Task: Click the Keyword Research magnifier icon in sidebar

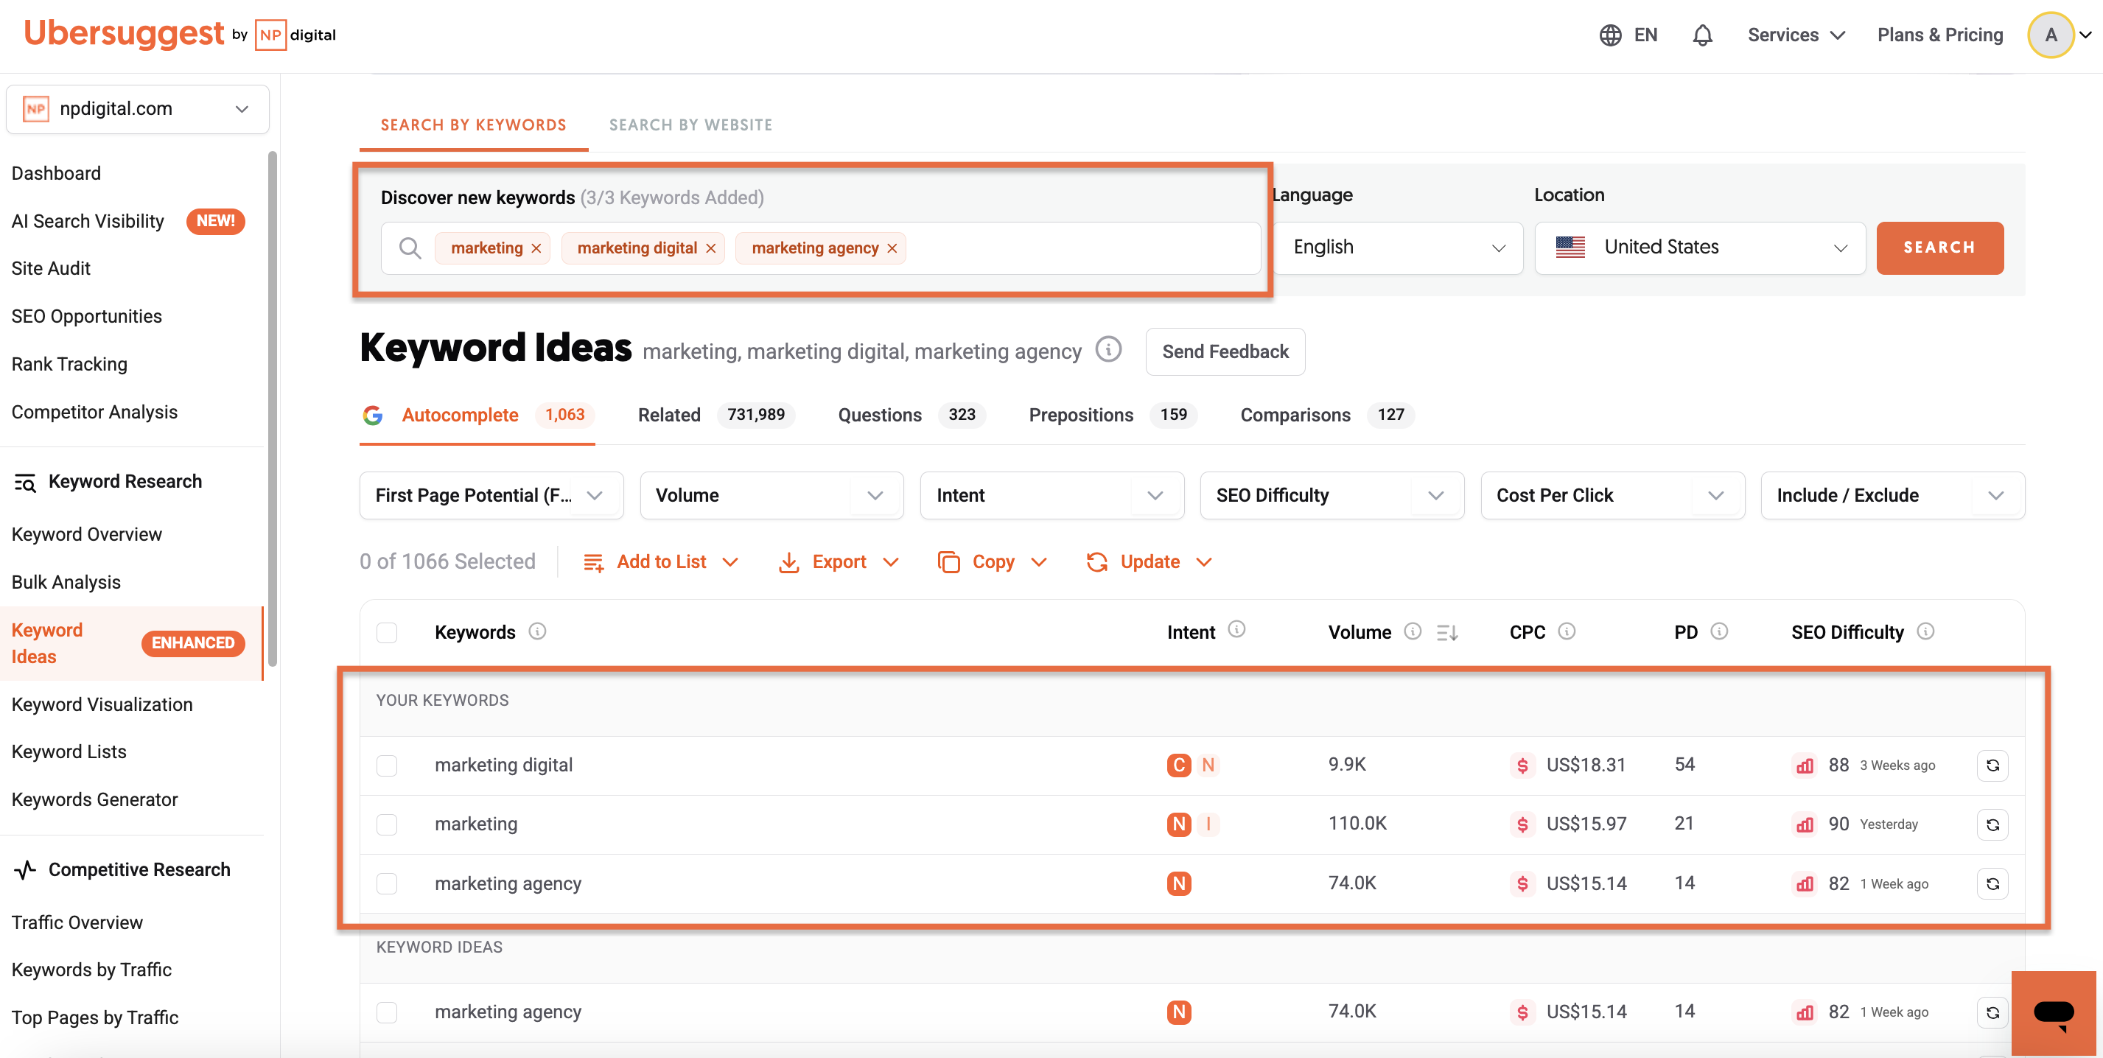Action: tap(24, 482)
